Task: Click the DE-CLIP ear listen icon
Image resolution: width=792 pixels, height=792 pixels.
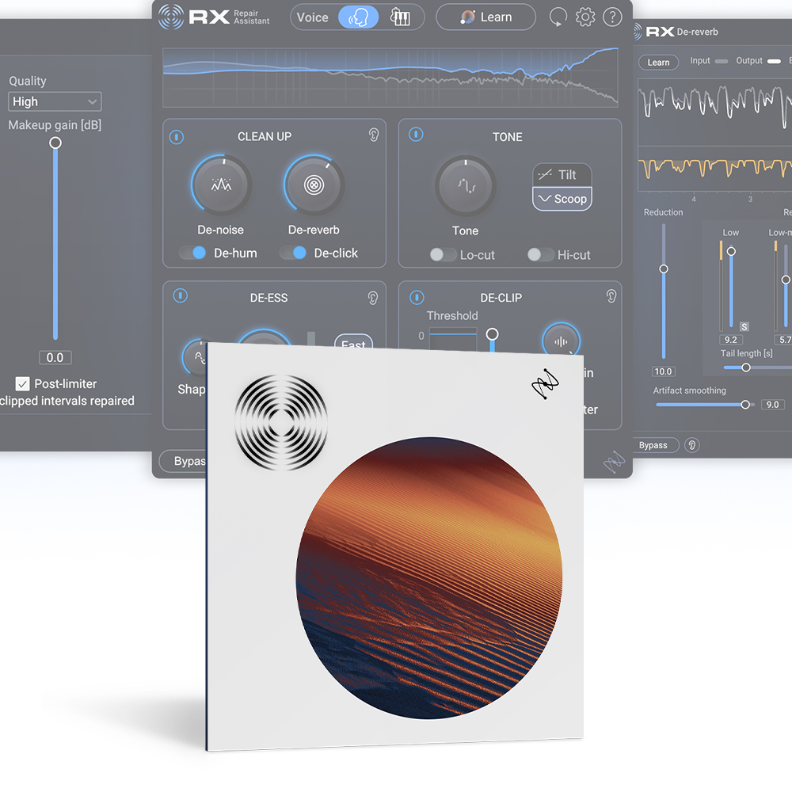Action: [611, 296]
